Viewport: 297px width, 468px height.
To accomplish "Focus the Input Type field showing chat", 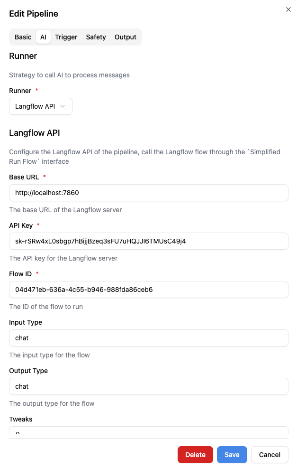I will (148, 338).
